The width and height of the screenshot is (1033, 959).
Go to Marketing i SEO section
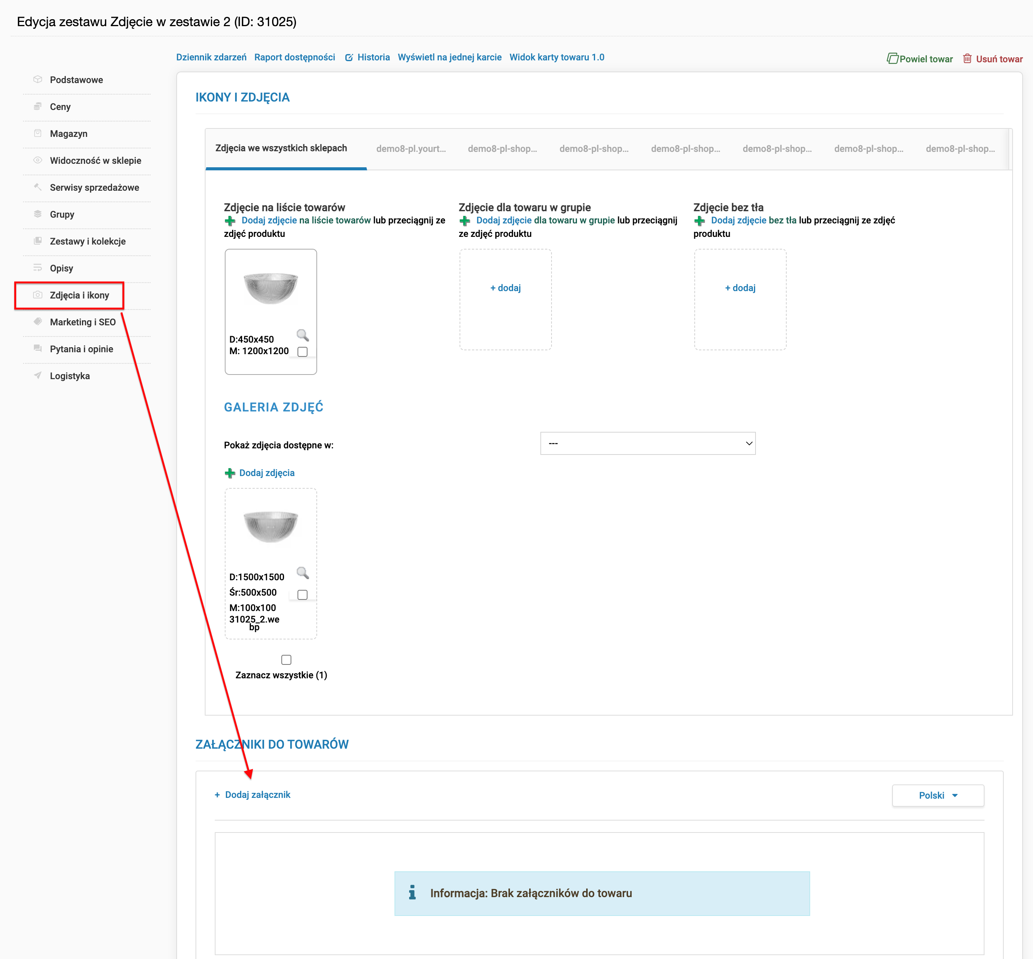coord(83,322)
